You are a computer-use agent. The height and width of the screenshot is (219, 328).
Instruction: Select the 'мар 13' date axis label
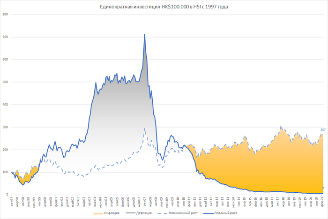(216, 201)
